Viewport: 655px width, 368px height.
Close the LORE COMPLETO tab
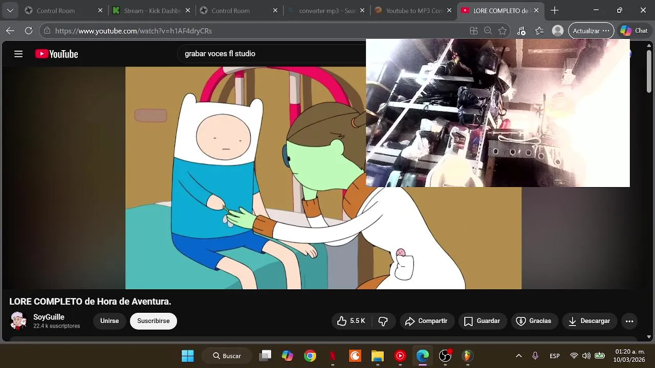536,10
